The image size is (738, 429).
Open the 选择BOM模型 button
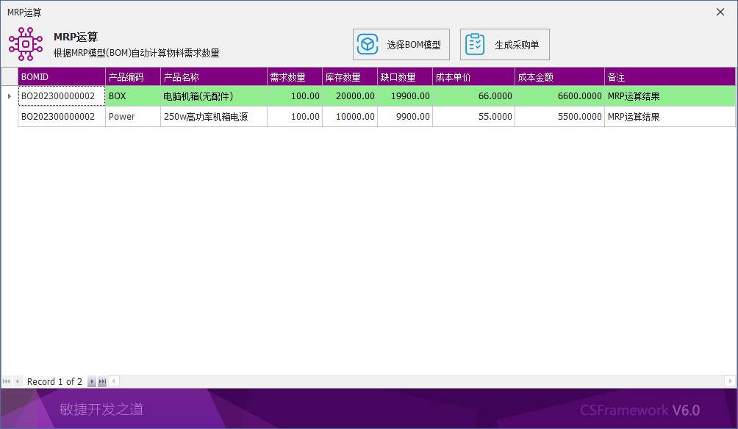[401, 45]
